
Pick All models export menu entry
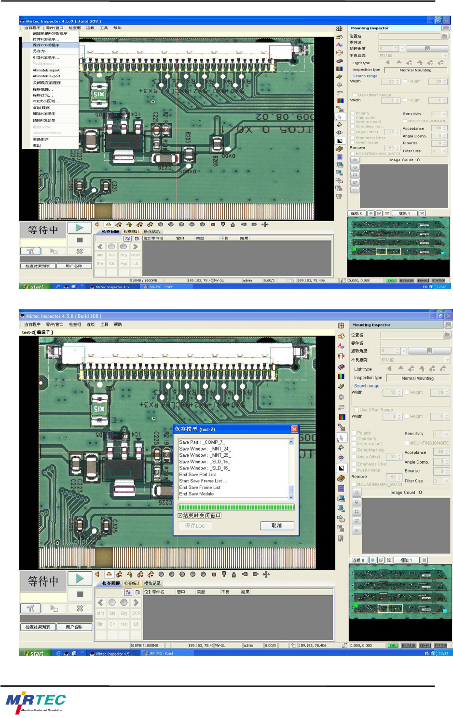[x=50, y=76]
